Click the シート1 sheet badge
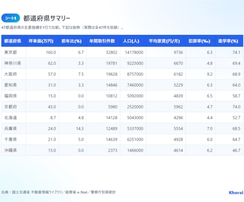Viewport: 244px width, 202px height. click(11, 18)
